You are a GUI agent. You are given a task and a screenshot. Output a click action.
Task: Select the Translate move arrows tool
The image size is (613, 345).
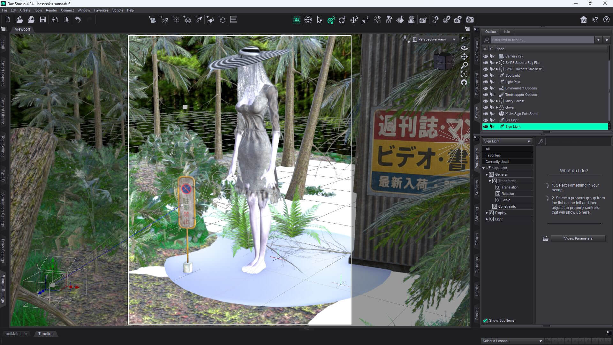(354, 20)
